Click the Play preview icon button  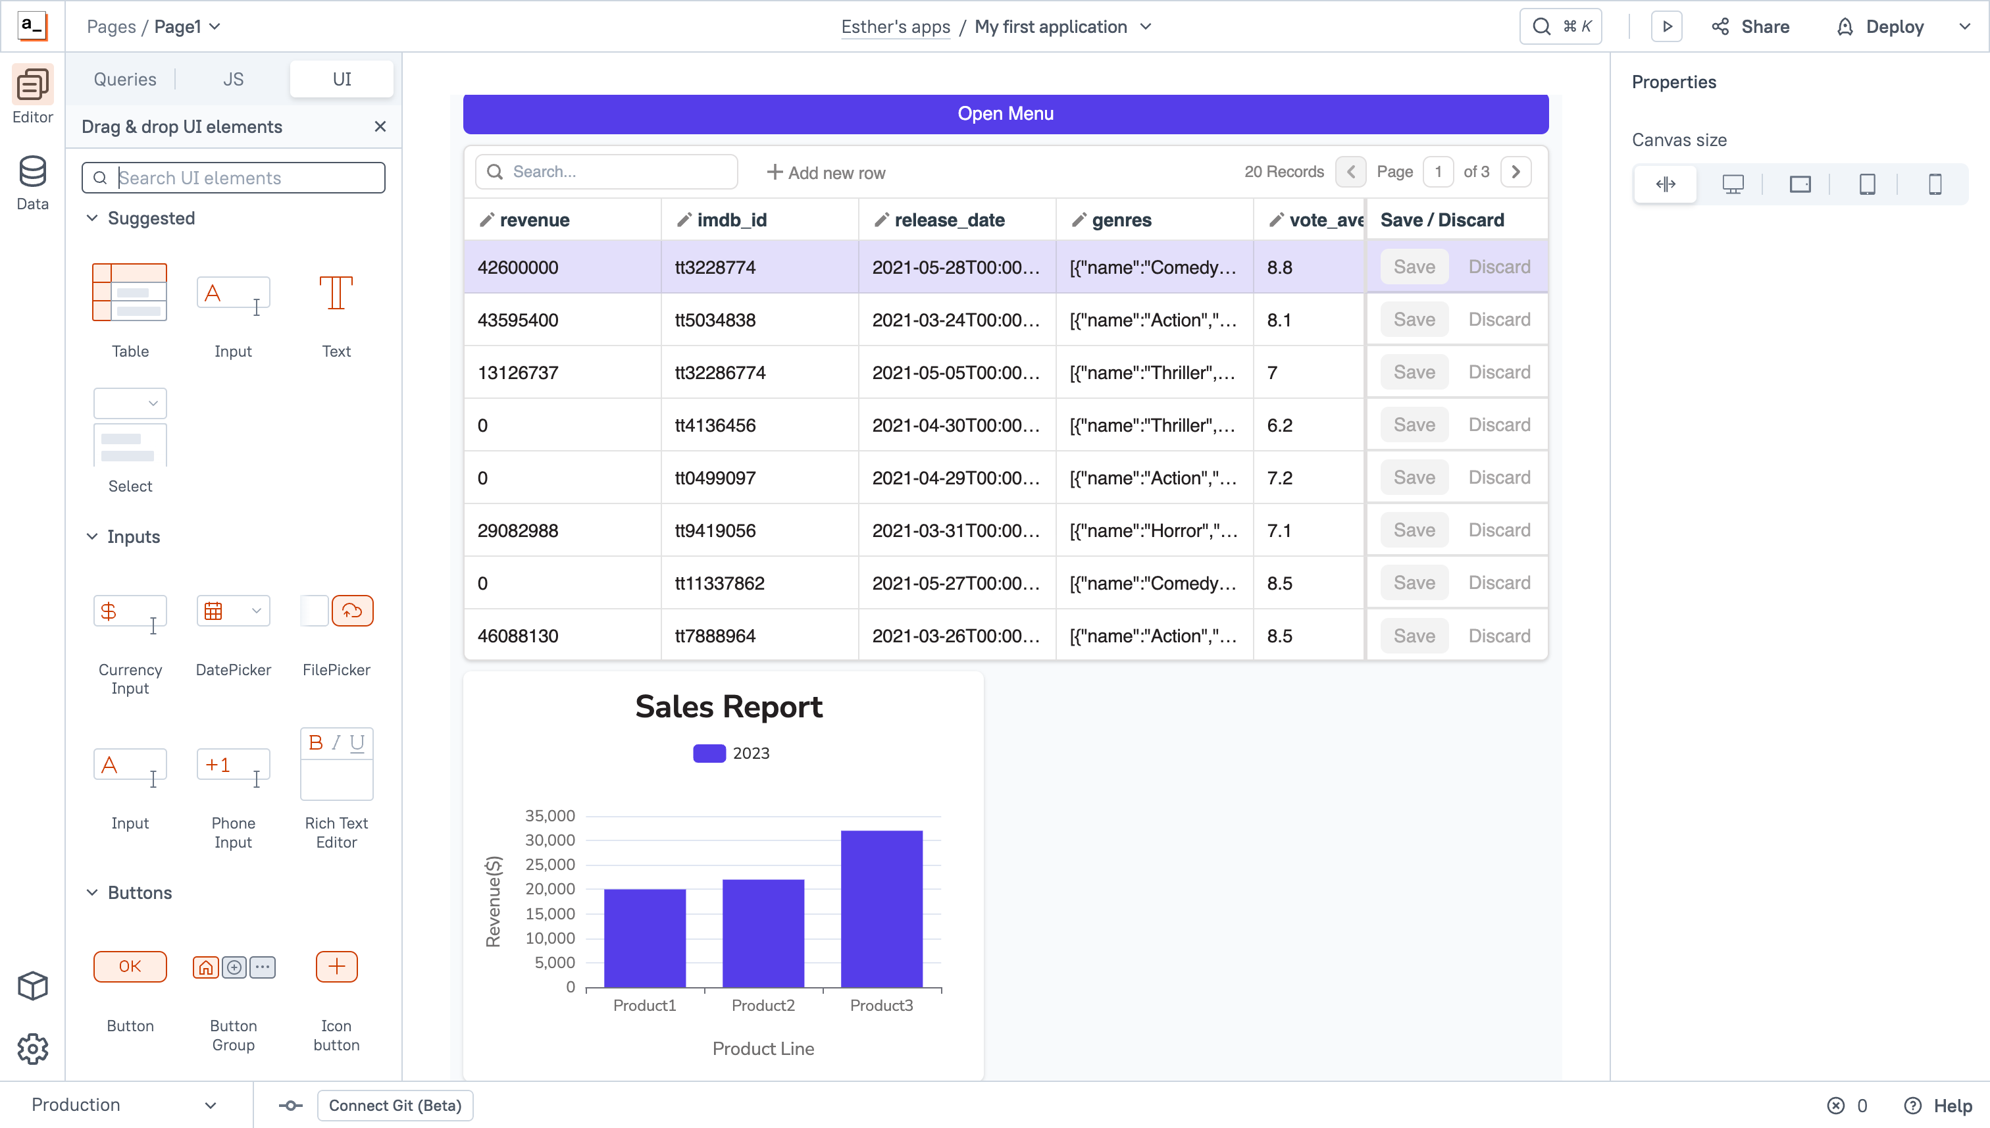1668,26
